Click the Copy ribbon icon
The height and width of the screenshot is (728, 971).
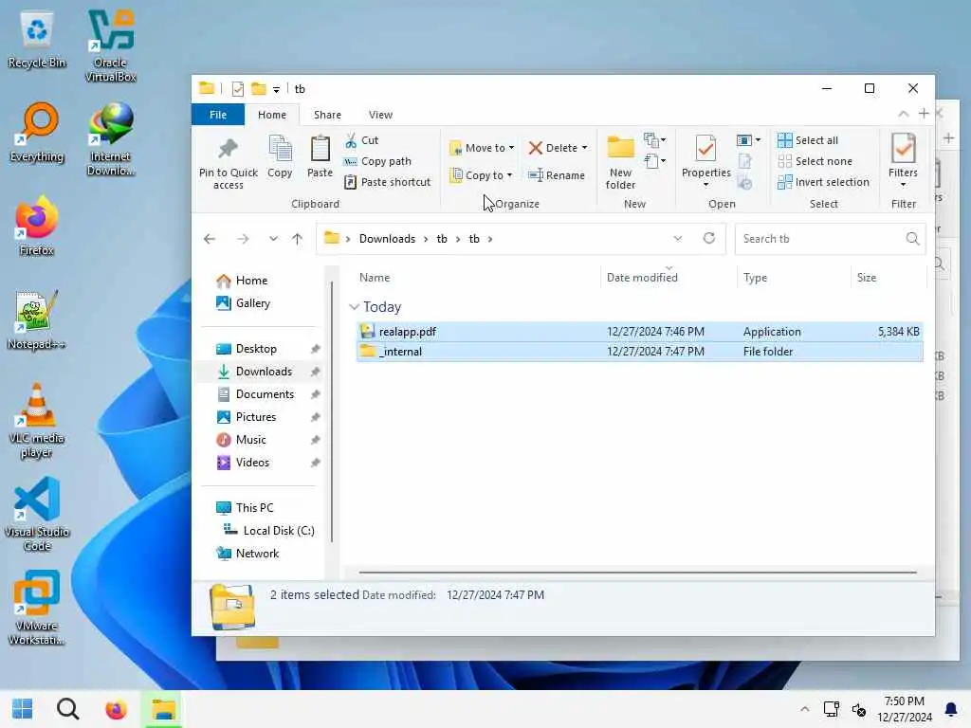coord(280,149)
